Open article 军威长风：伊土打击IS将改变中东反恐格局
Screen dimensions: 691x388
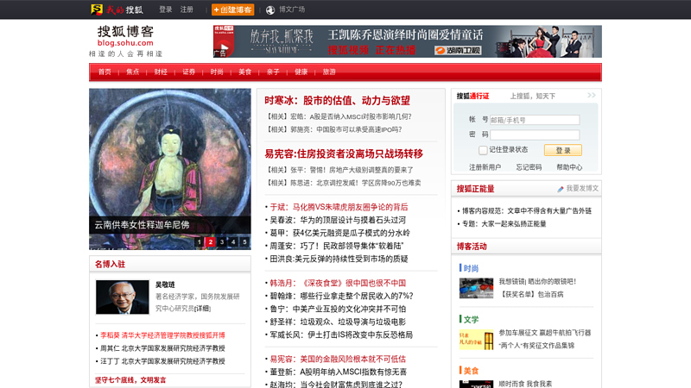[x=341, y=335]
